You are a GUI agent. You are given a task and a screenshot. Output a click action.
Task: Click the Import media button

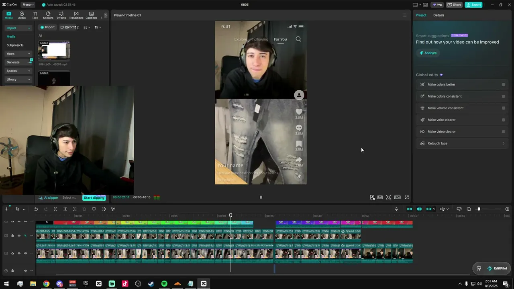pos(47,27)
